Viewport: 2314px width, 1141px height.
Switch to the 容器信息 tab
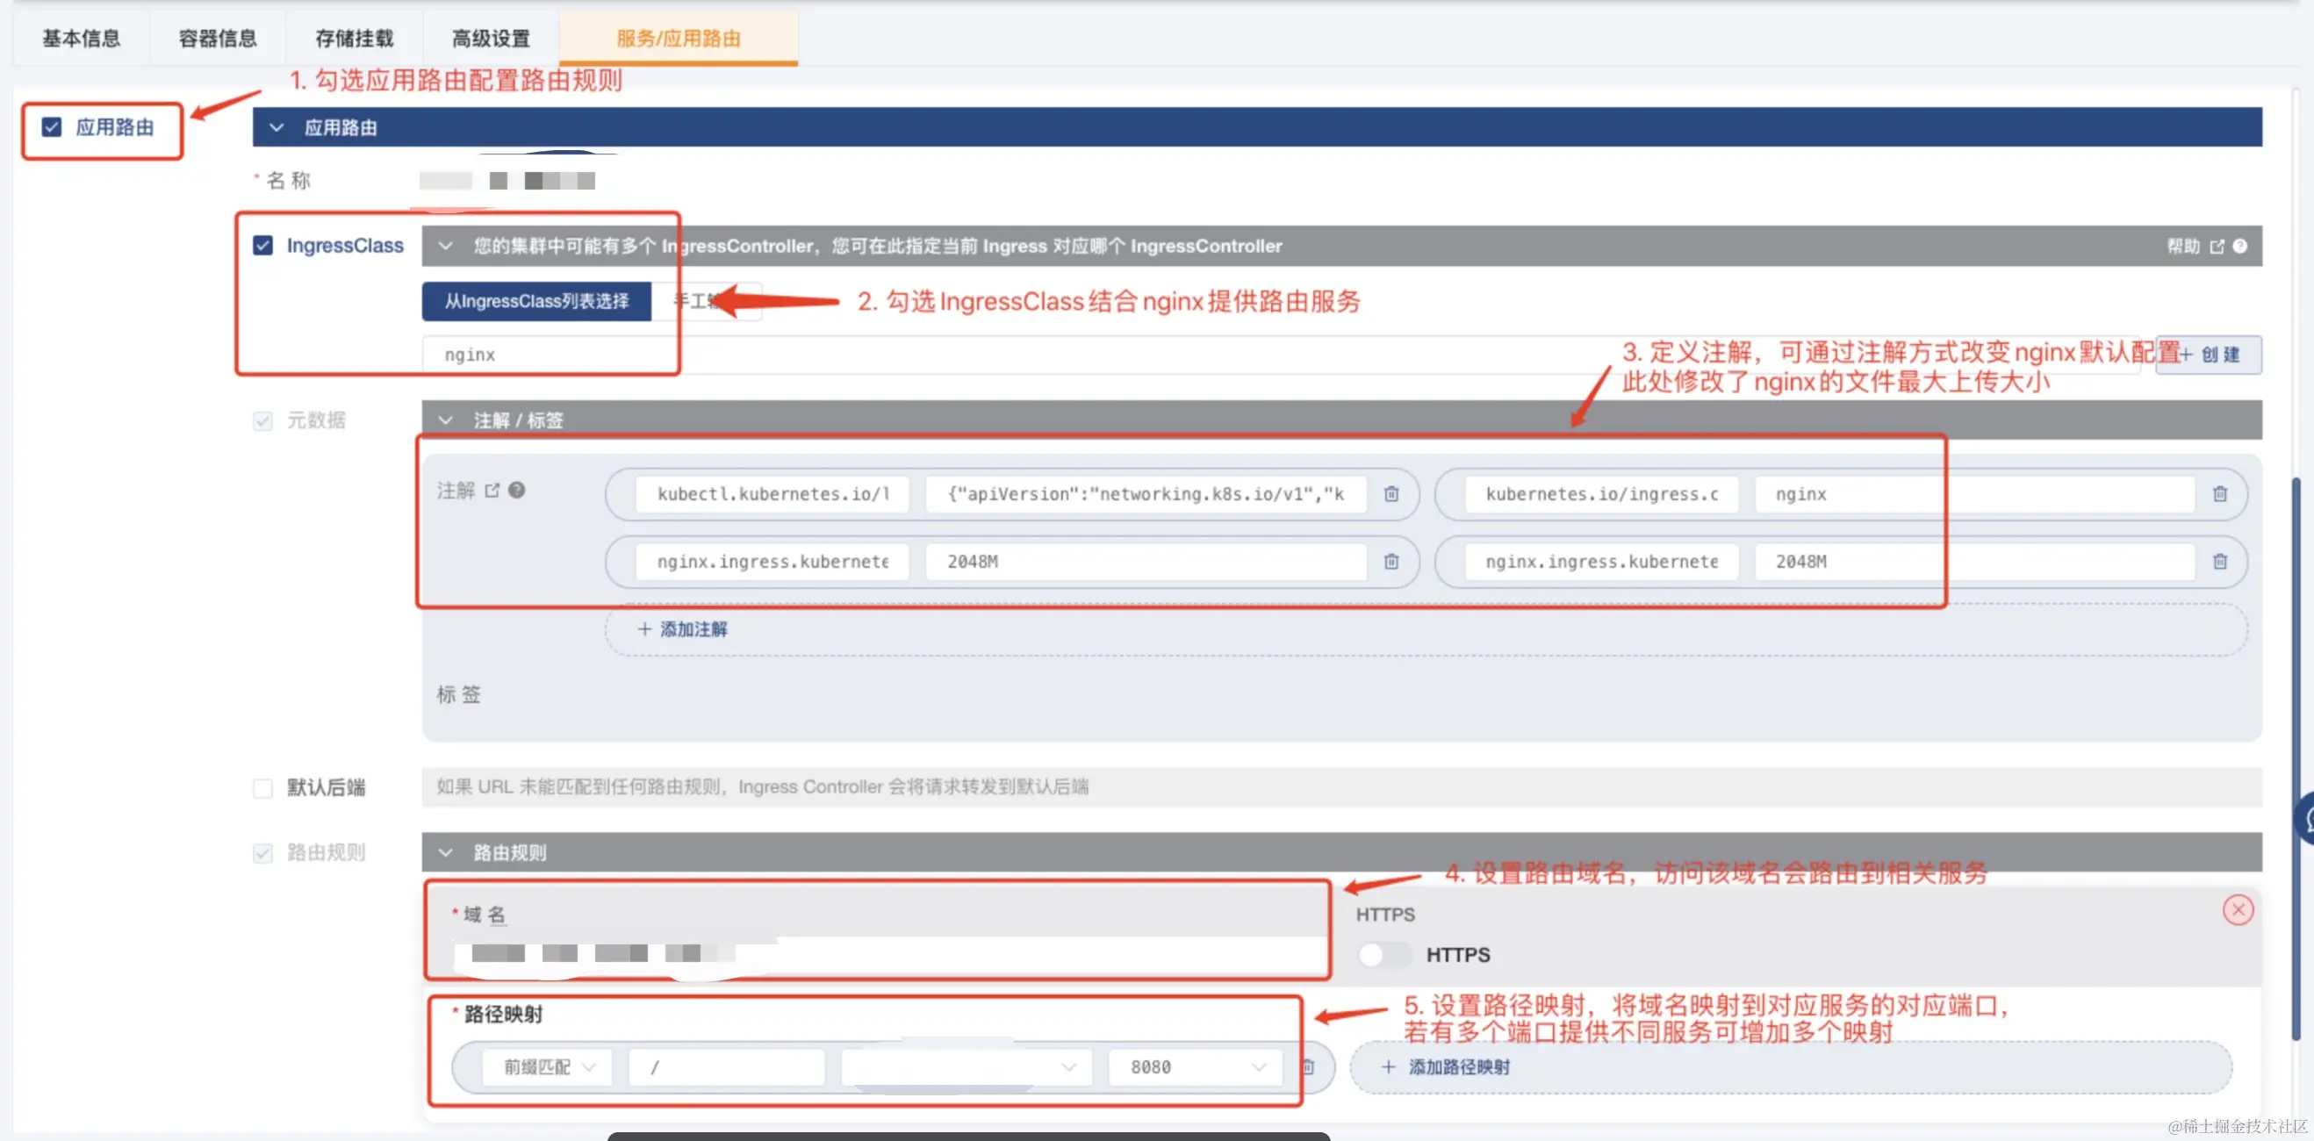click(x=218, y=39)
